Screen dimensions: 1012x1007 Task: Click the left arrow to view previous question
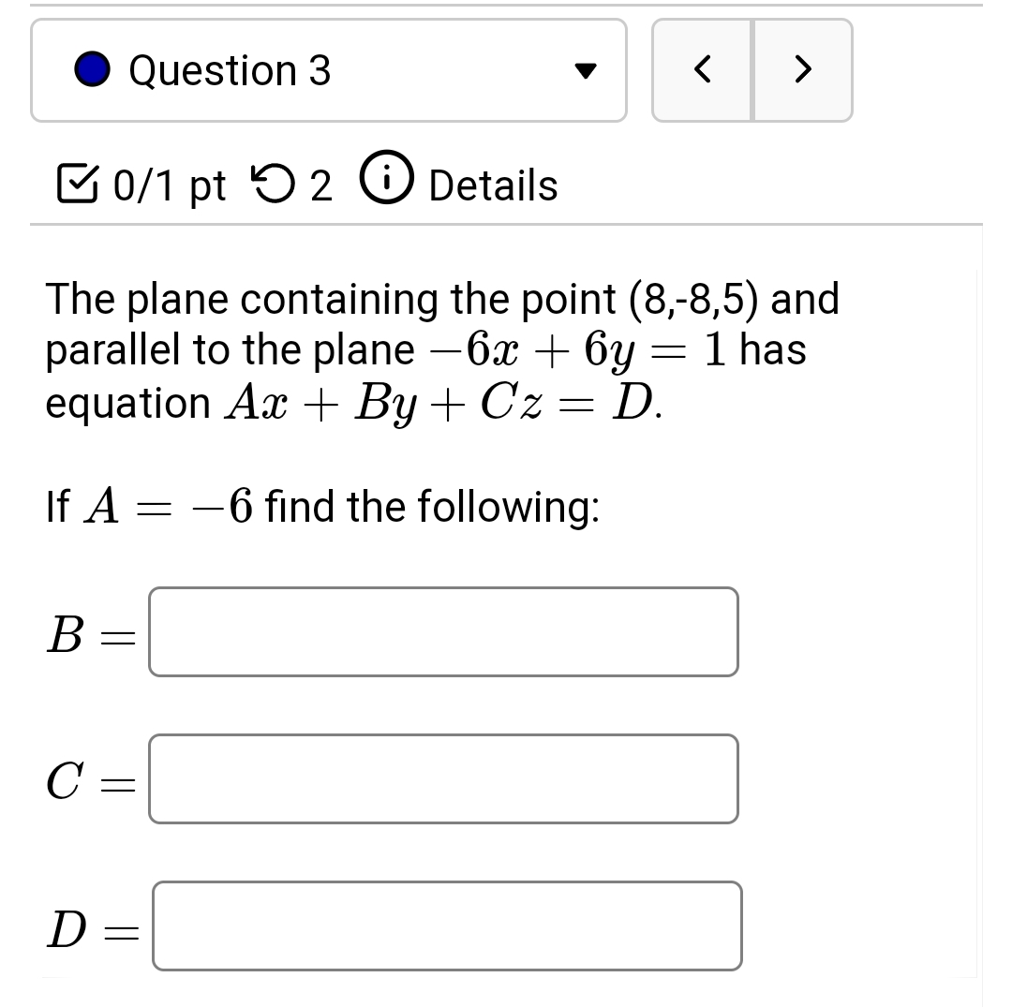(x=704, y=70)
